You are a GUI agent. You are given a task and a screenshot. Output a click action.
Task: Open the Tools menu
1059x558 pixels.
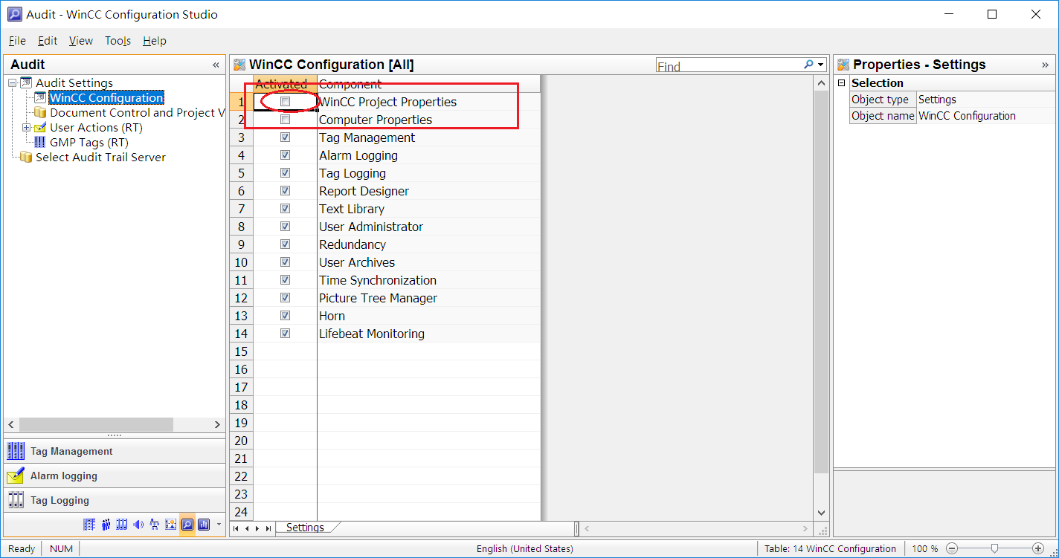[118, 41]
